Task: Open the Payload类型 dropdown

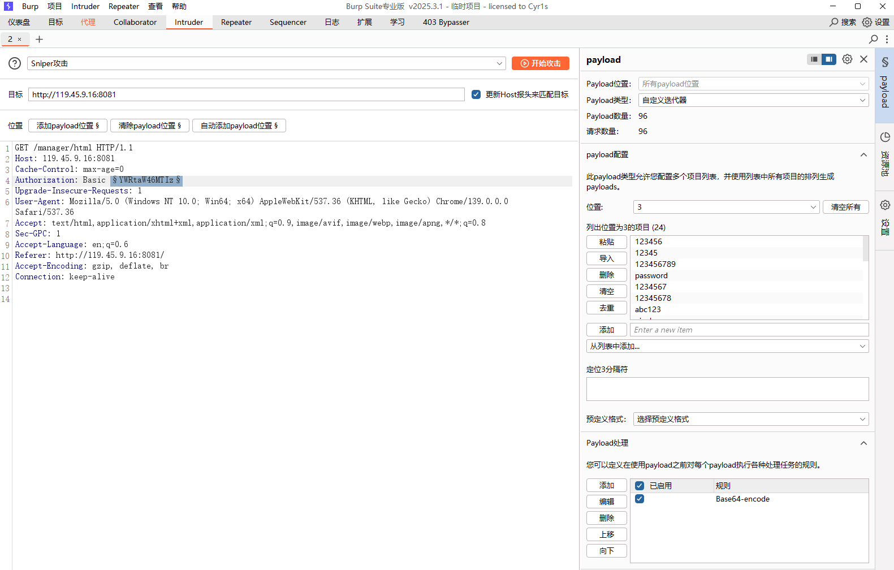Action: click(753, 100)
